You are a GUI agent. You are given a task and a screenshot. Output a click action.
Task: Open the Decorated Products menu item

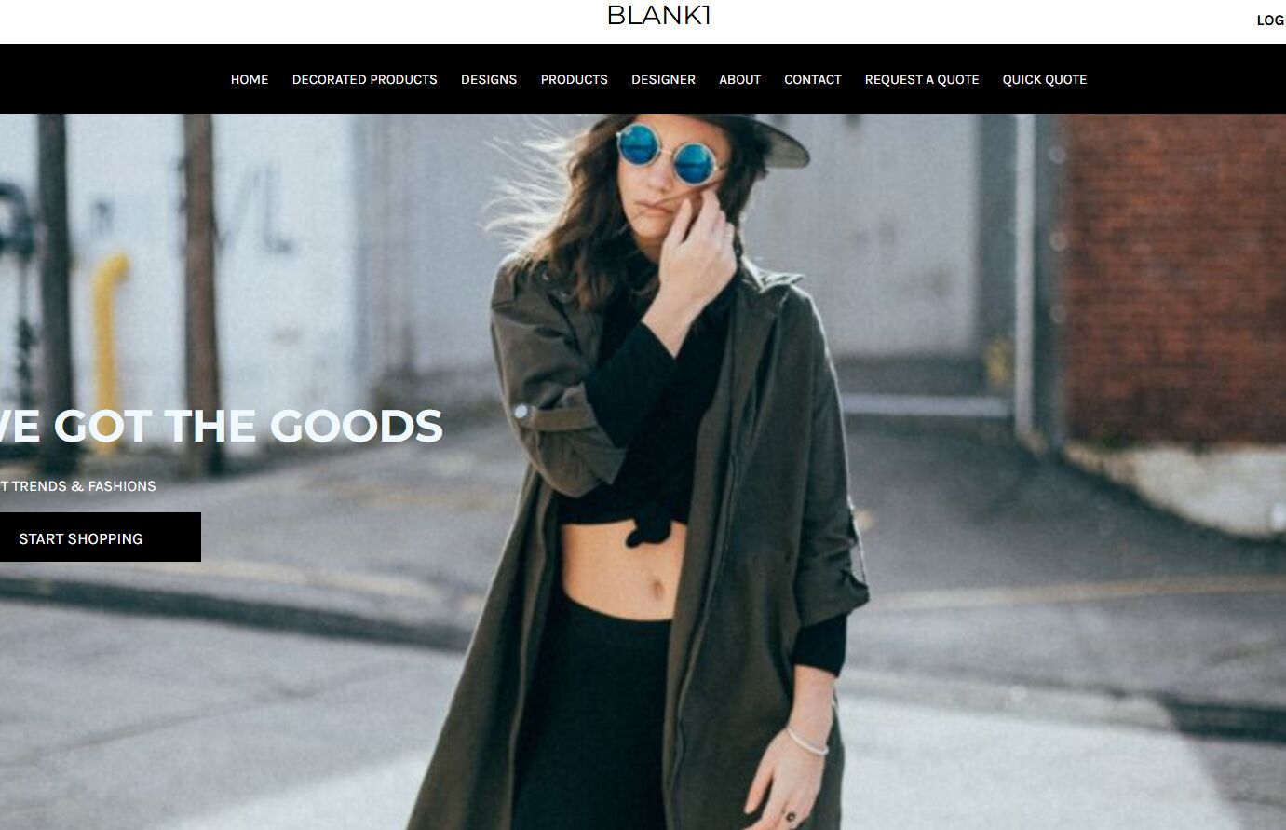(364, 79)
